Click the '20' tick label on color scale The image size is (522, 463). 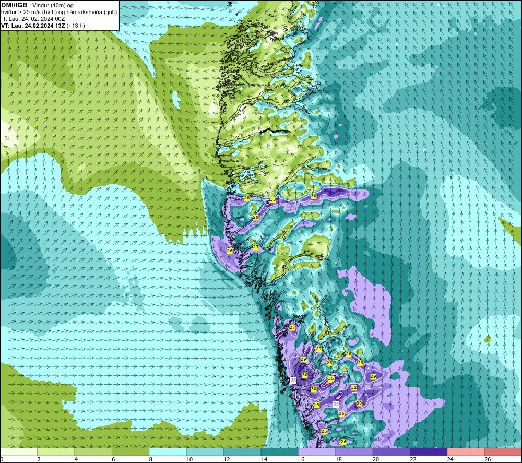point(376,459)
